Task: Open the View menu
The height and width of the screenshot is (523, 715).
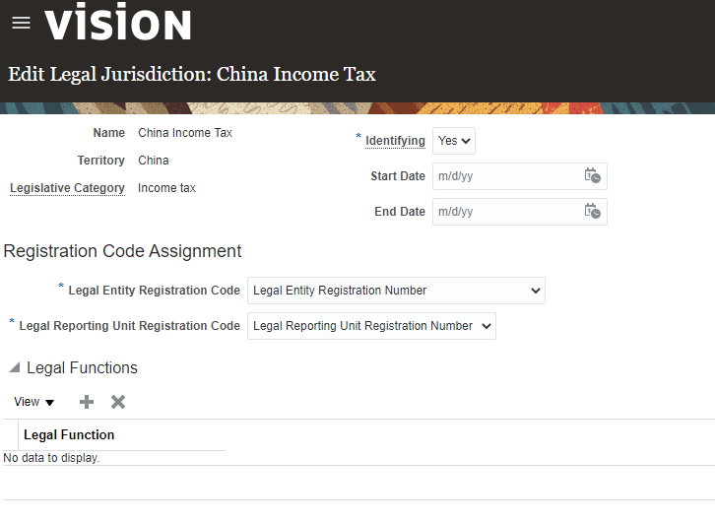Action: tap(34, 402)
